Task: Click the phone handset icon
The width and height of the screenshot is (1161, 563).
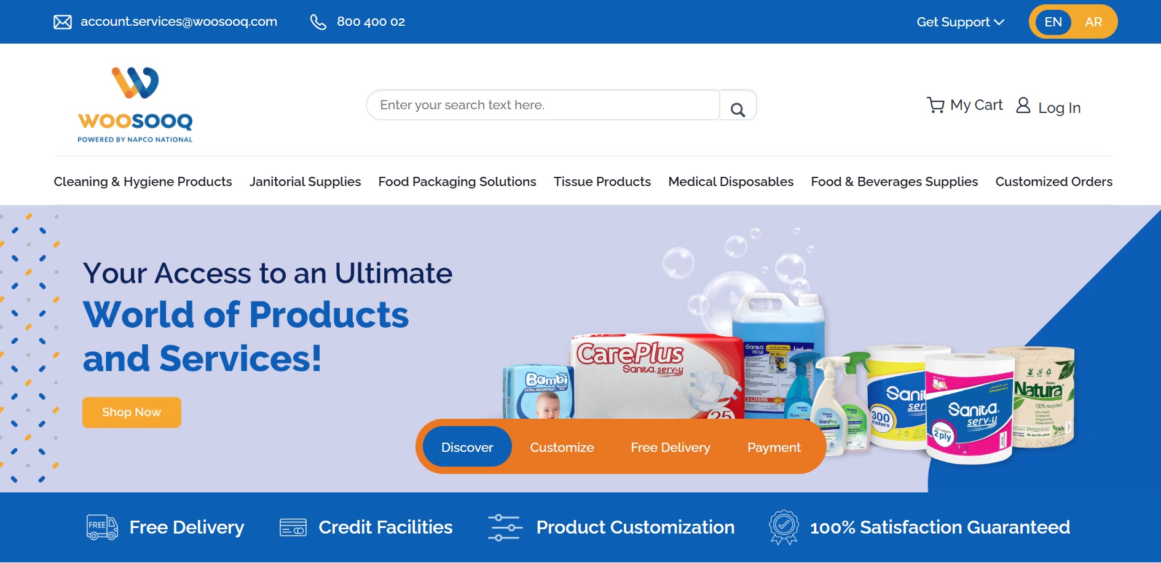Action: click(x=318, y=22)
